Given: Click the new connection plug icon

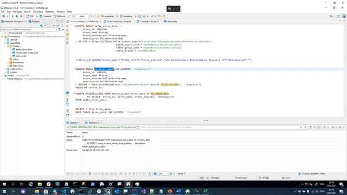Looking at the screenshot, I should click(x=4, y=16).
